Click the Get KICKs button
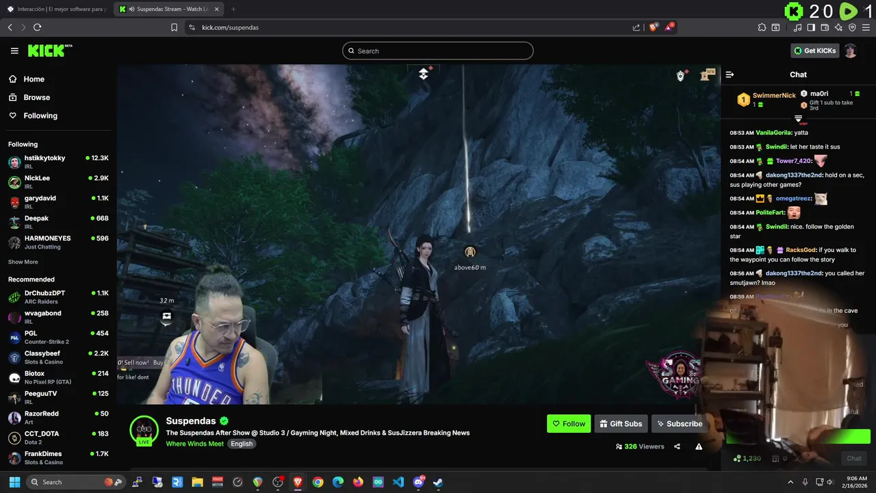The width and height of the screenshot is (876, 493). 814,51
